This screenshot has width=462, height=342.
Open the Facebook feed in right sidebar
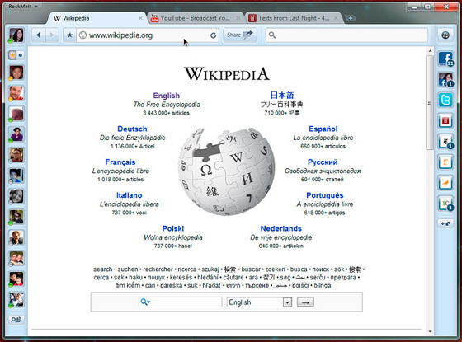point(445,59)
